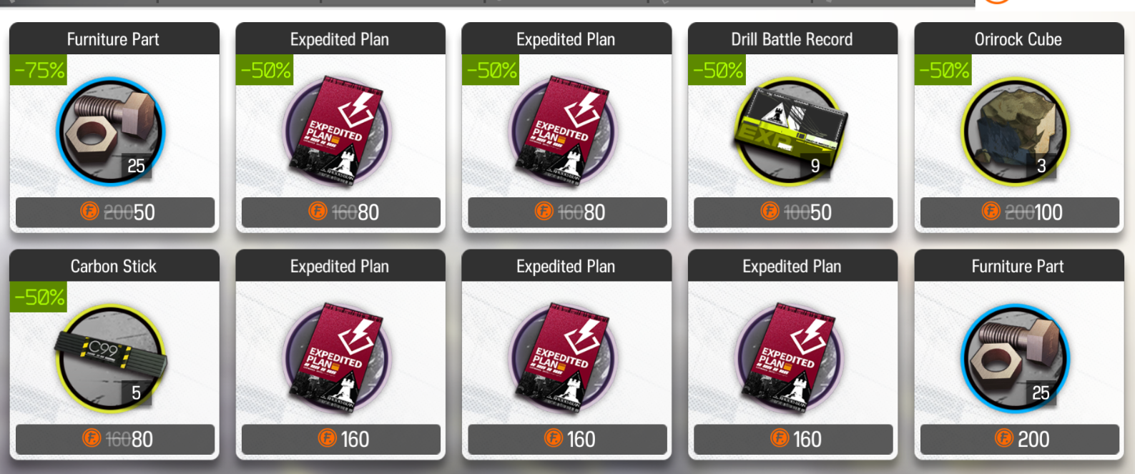Tap the -50% badge on Carbon Stick
The height and width of the screenshot is (474, 1135).
tap(39, 297)
